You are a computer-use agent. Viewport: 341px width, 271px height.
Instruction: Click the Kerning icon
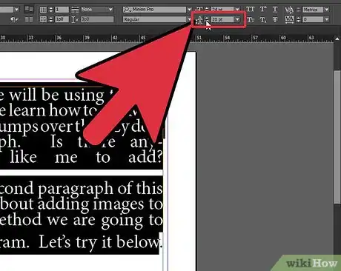coord(289,10)
